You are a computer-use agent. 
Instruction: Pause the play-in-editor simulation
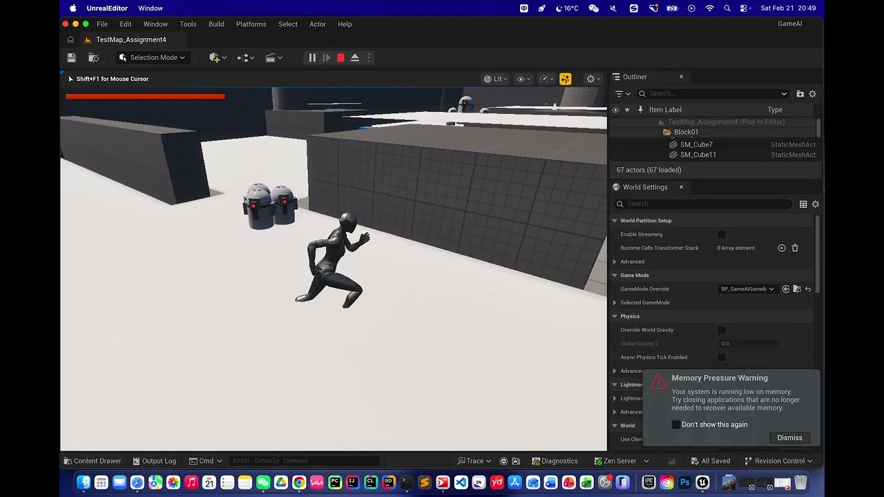point(312,58)
